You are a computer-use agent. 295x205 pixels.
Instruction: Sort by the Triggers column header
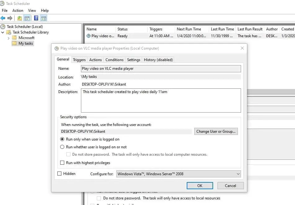click(161, 29)
